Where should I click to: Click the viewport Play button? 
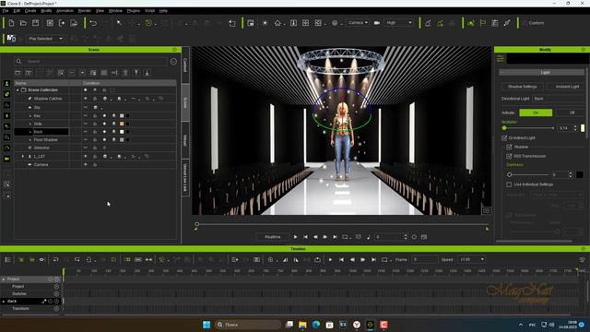(x=295, y=237)
